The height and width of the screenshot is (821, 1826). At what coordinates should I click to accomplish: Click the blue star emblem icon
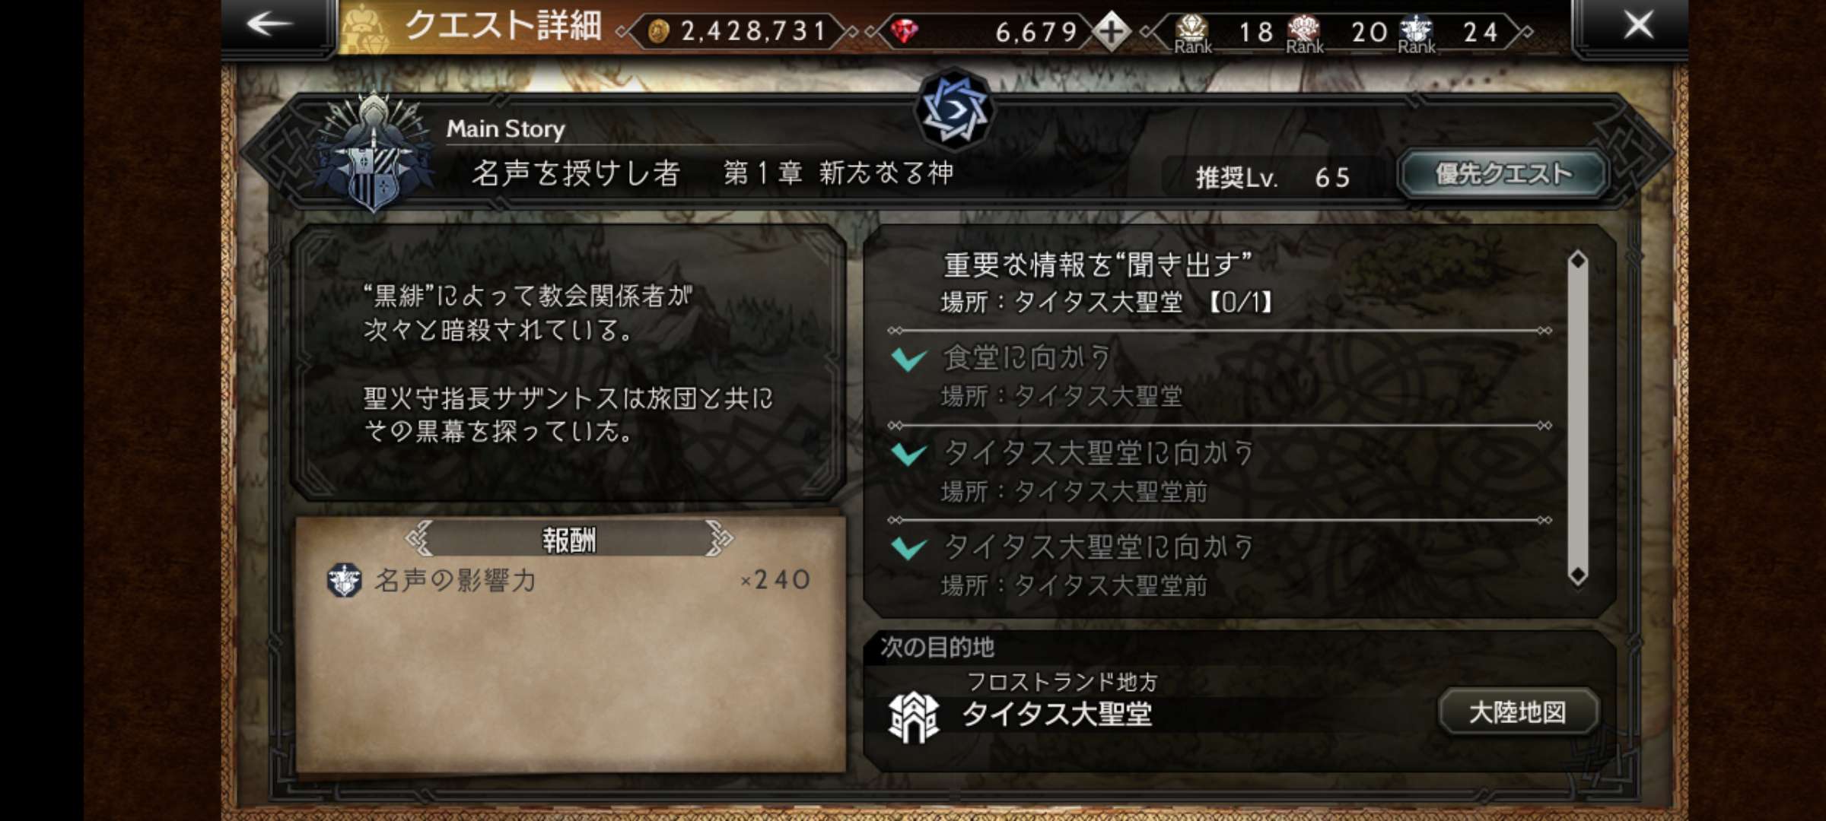(954, 110)
